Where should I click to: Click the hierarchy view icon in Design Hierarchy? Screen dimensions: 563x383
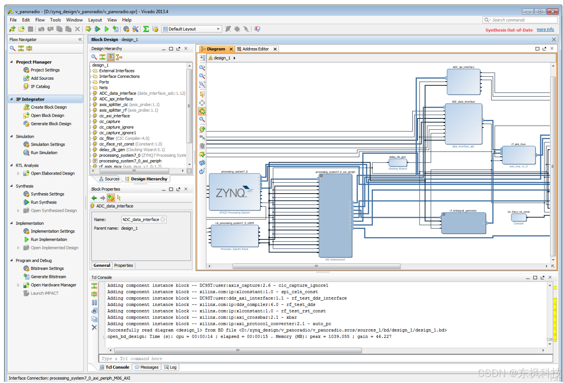coord(119,57)
